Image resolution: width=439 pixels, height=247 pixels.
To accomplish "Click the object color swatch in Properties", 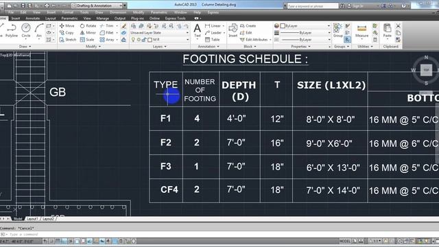I will [x=283, y=26].
